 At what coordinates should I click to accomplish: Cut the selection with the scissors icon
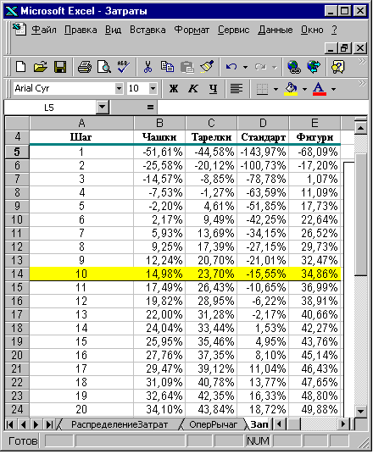pos(148,67)
